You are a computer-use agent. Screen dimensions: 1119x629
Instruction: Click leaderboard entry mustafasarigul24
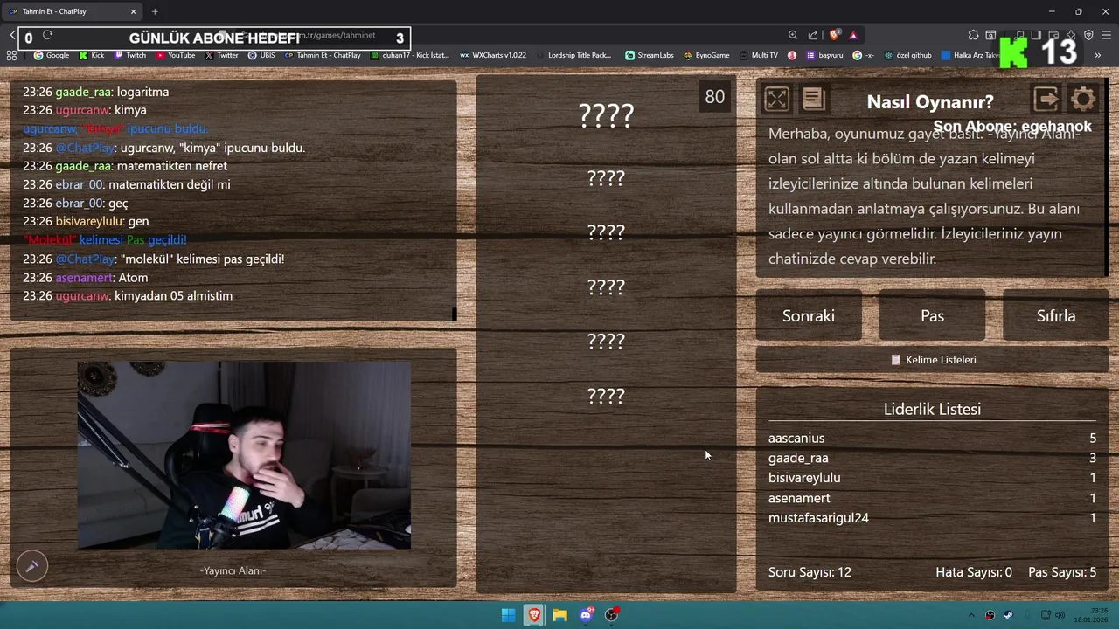click(x=818, y=518)
